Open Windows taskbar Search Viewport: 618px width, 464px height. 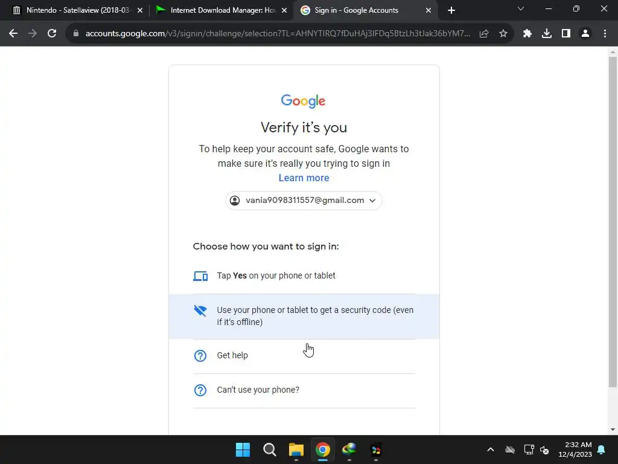tap(270, 449)
